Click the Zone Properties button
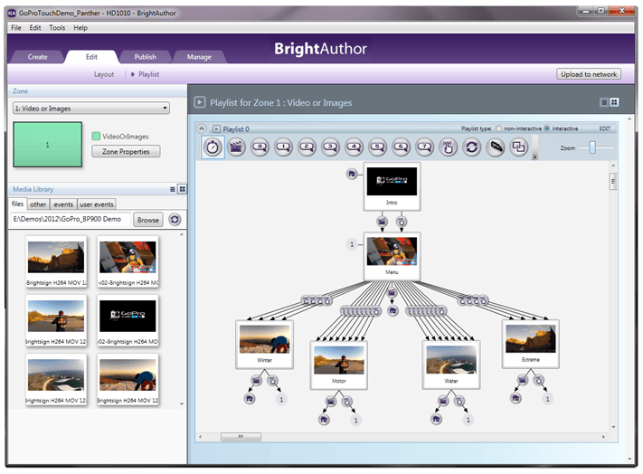 coord(126,151)
